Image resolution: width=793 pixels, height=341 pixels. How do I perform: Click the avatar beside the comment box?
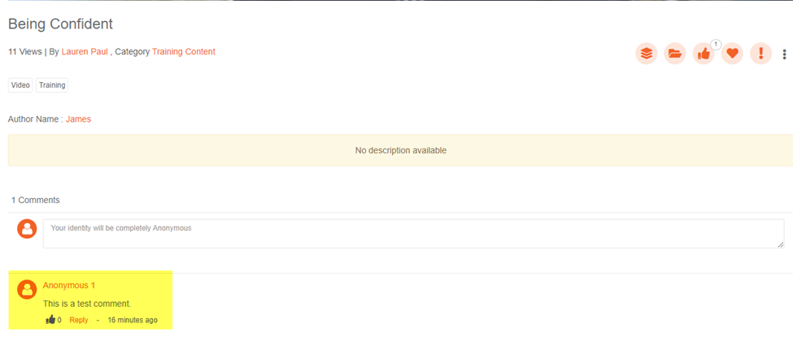click(27, 229)
